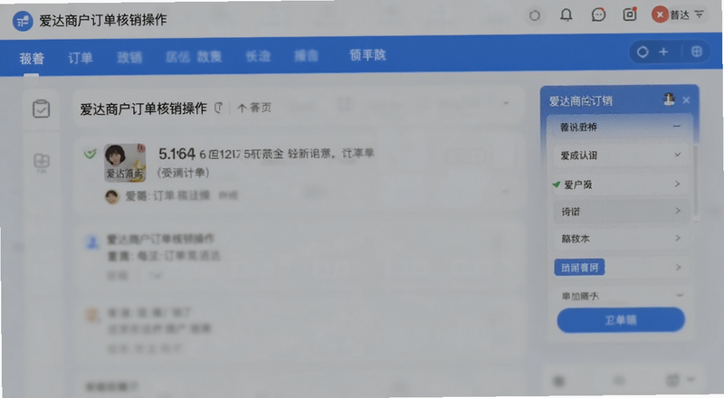Click small avatar beside 订单 核过操 line
This screenshot has width=724, height=398.
pos(111,196)
